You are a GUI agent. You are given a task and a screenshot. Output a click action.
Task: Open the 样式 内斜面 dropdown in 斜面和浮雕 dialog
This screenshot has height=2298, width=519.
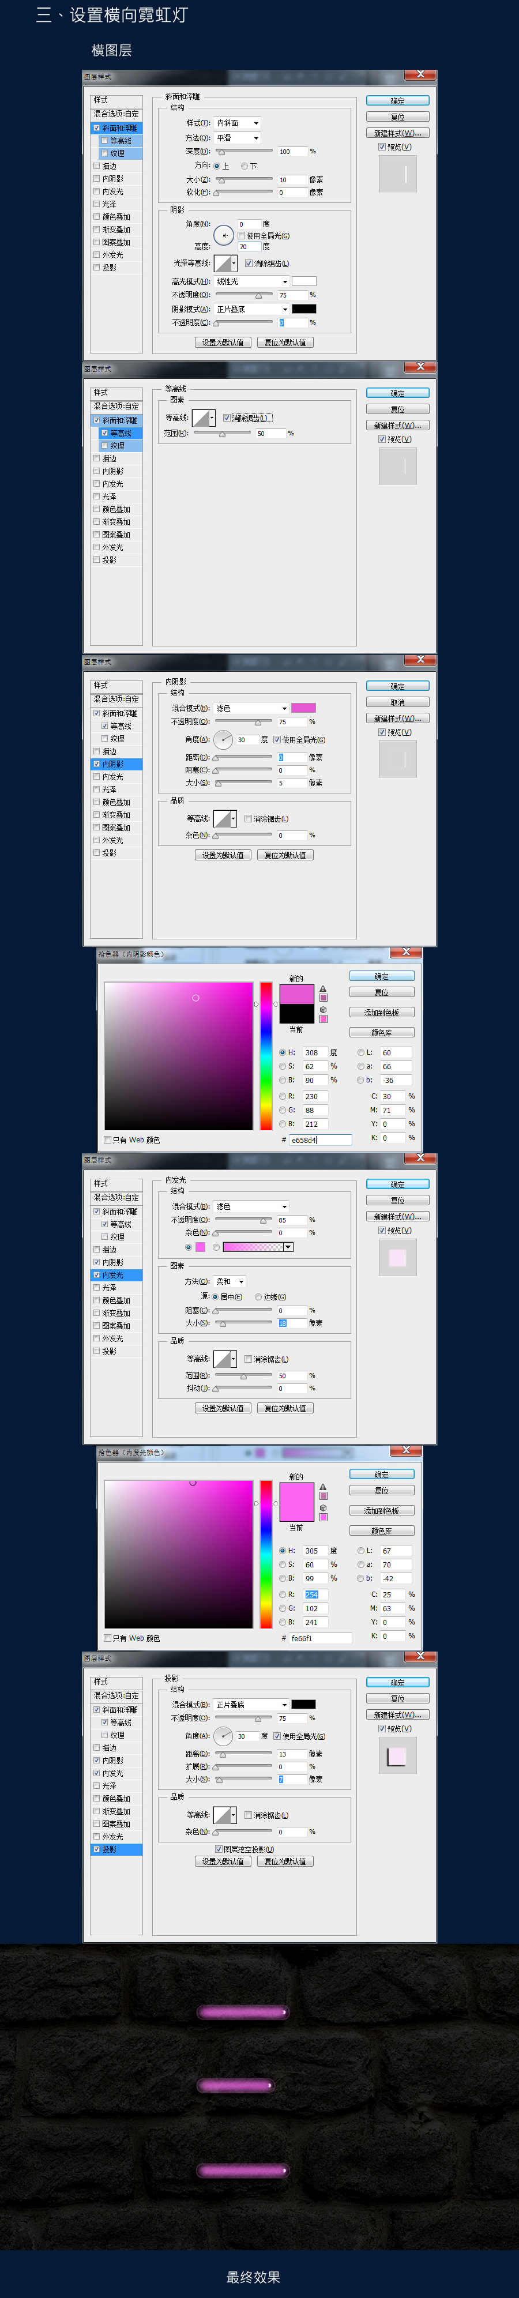tap(237, 123)
